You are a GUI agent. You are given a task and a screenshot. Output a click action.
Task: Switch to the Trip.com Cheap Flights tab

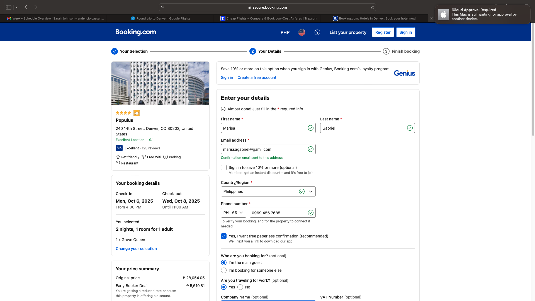(269, 18)
